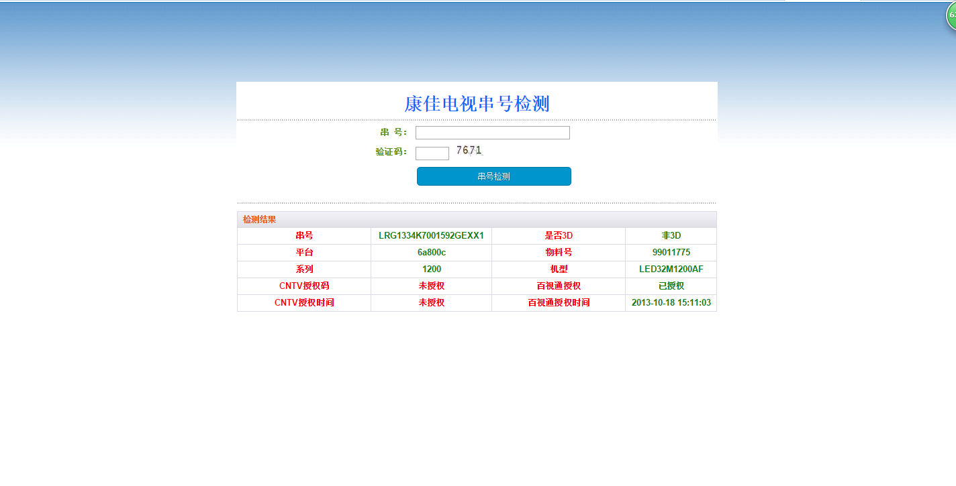Select the 非3D value cell
This screenshot has height=486, width=956.
pos(671,236)
